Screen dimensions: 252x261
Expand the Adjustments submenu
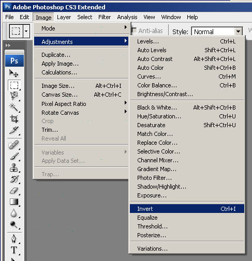(81, 42)
